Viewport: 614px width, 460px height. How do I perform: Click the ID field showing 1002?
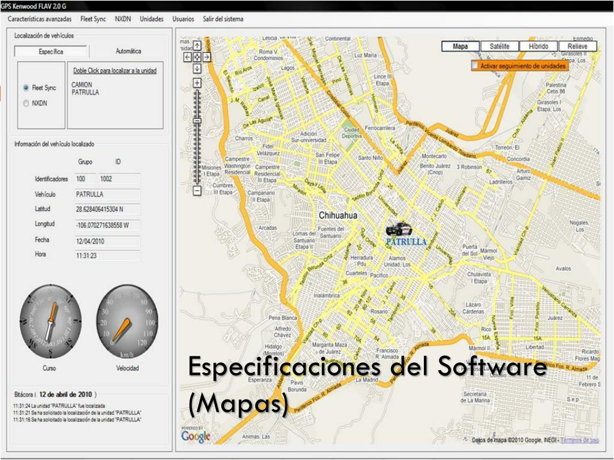click(x=119, y=178)
